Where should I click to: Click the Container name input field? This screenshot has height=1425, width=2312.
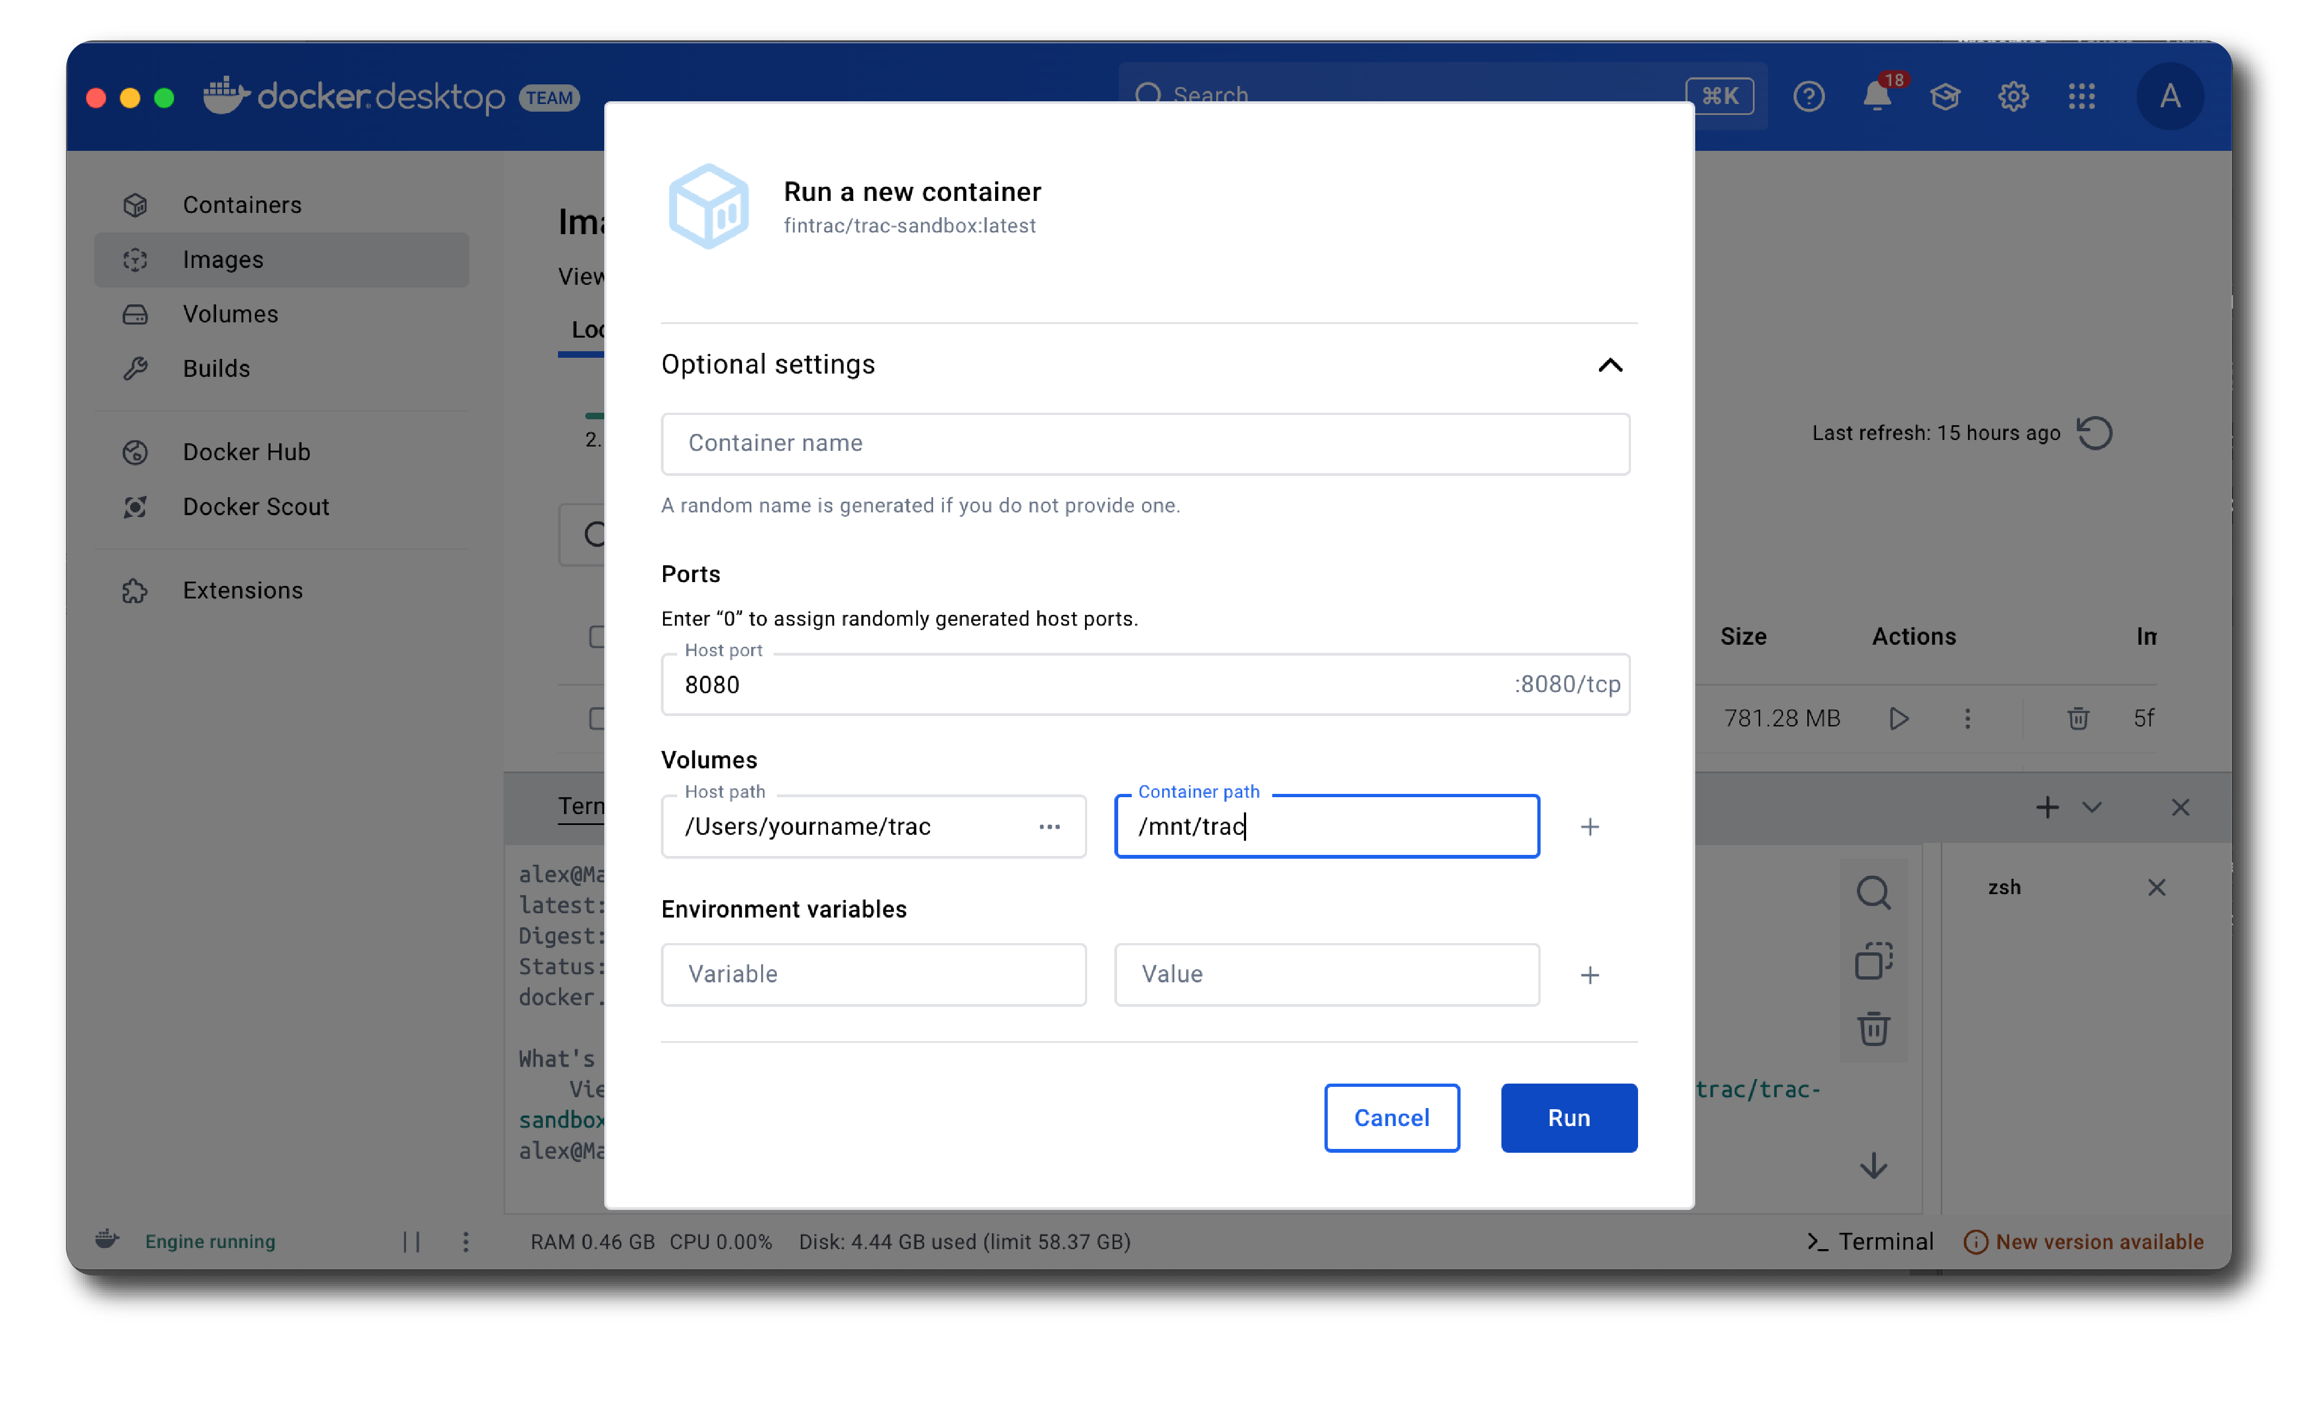tap(1145, 444)
